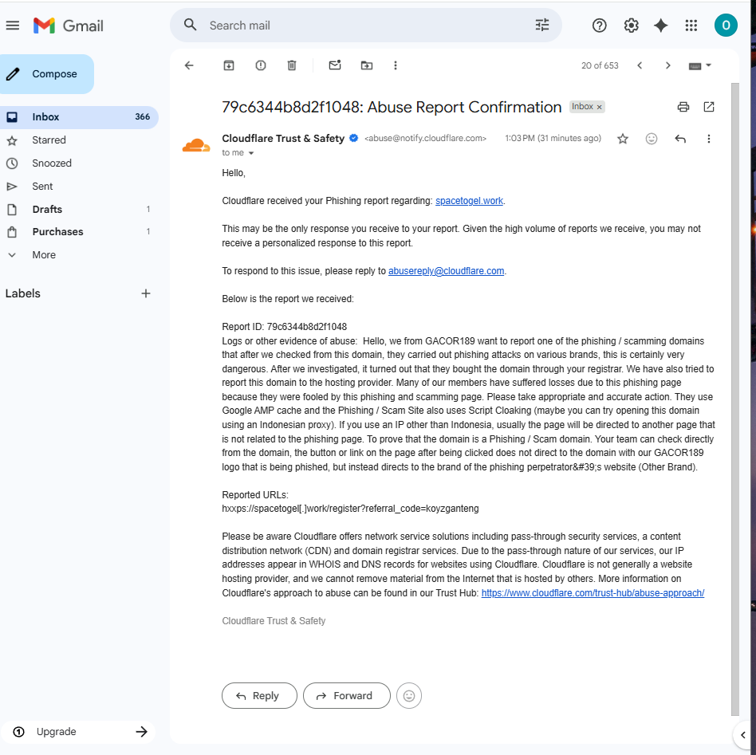The image size is (756, 755).
Task: Open Gemini sparkle icon
Action: (660, 26)
